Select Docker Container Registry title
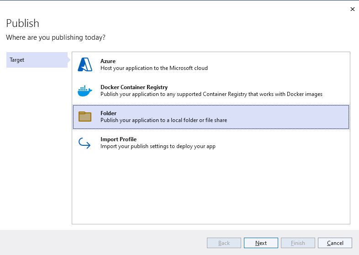This screenshot has height=255, width=359. (134, 87)
